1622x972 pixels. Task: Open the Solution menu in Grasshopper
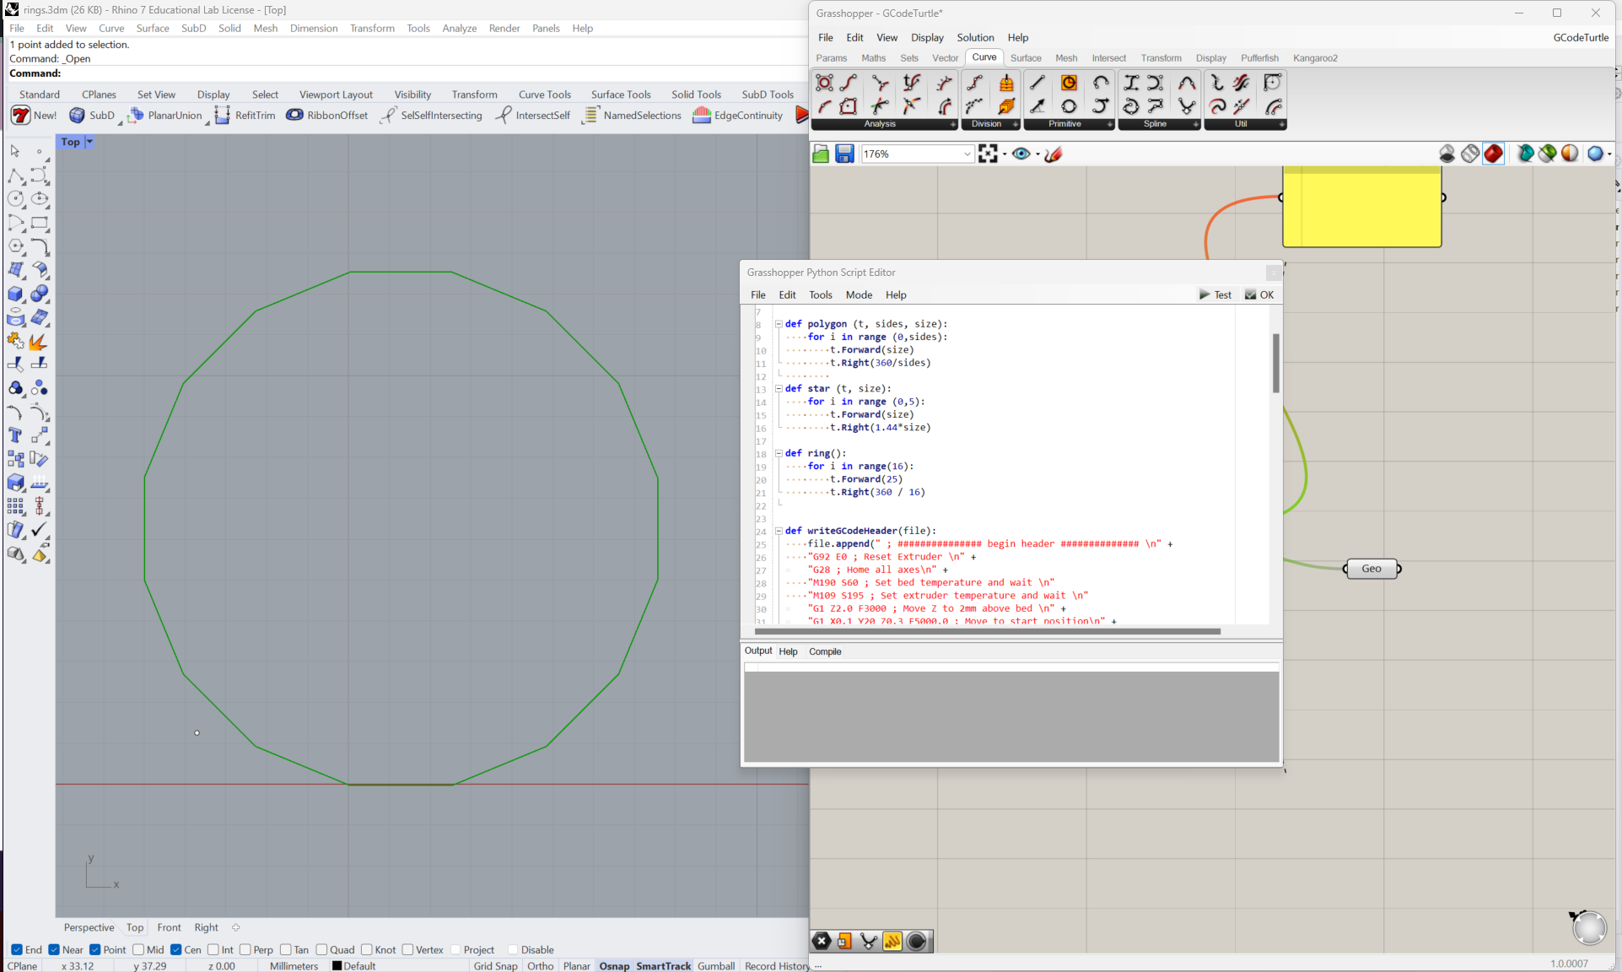975,37
